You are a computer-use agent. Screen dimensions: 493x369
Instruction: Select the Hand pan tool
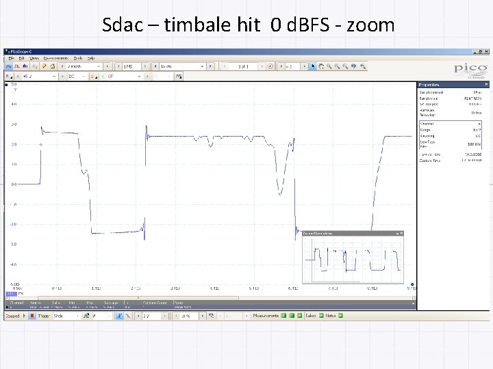point(321,66)
